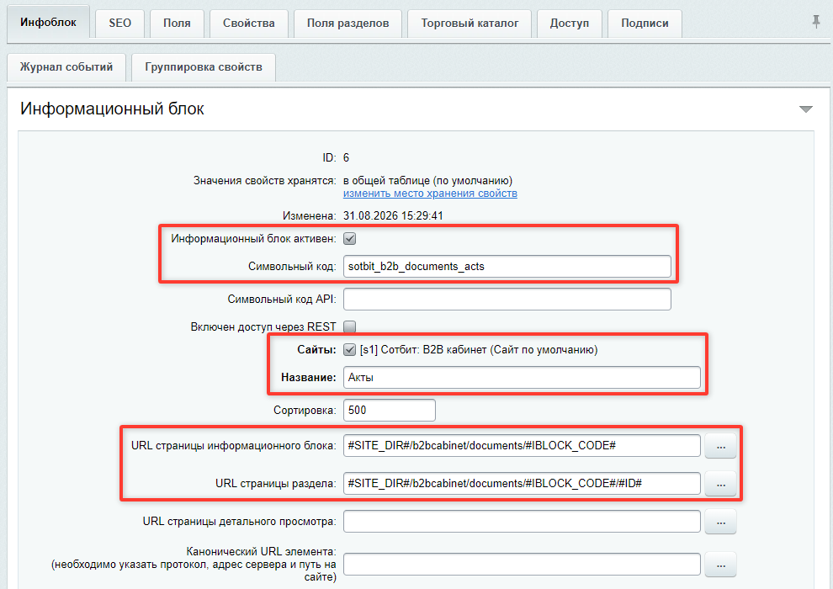Focus the URL страницы детального просмотра field
The image size is (833, 589).
tap(522, 522)
